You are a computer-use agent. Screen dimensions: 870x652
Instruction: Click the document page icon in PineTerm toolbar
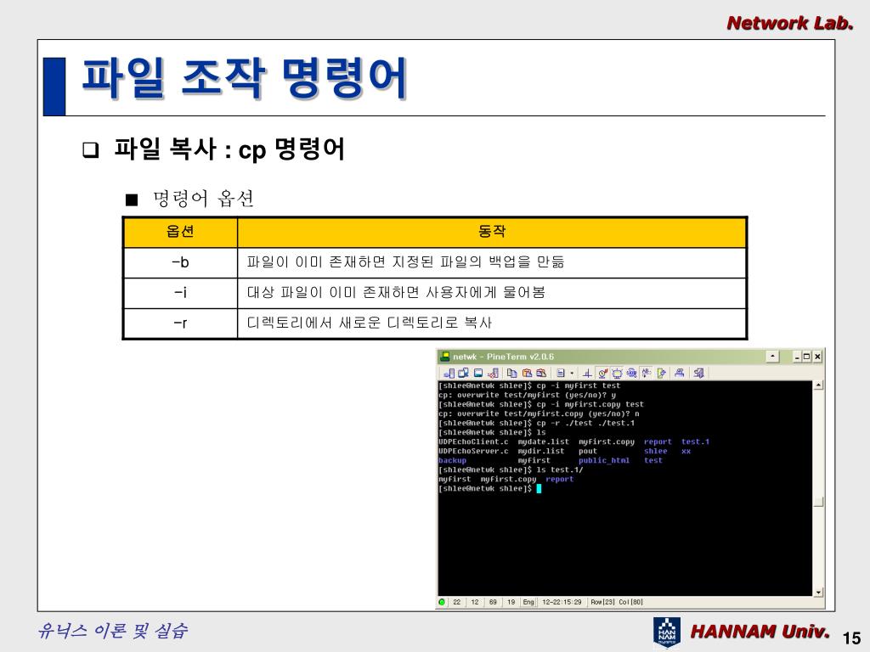tap(561, 374)
